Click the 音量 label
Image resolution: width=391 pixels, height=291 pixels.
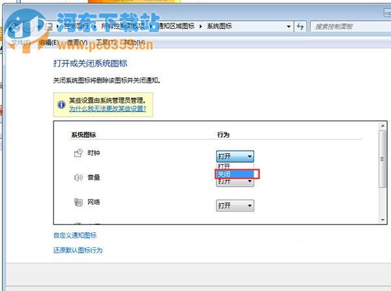[94, 177]
